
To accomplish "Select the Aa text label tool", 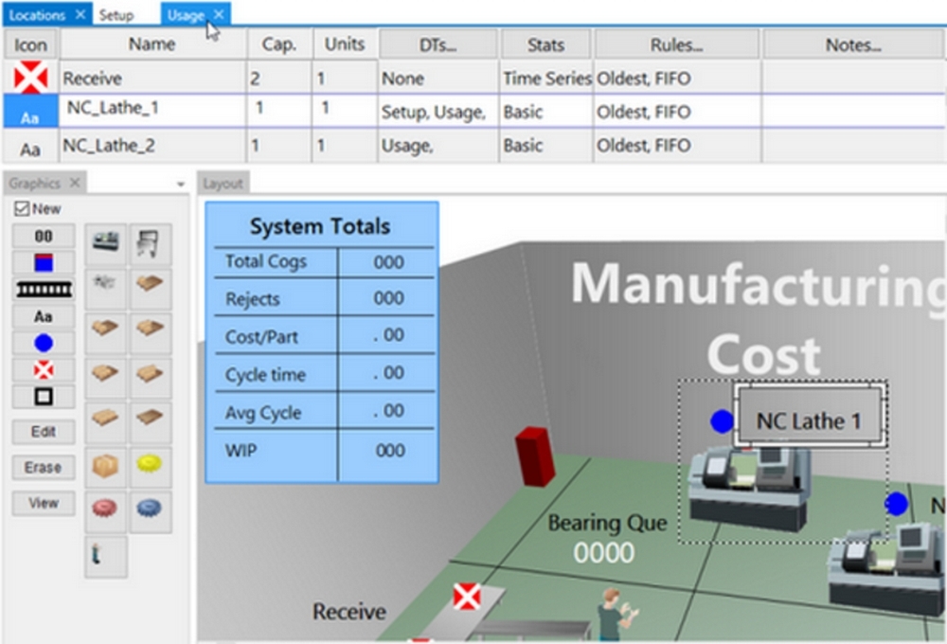I will tap(44, 316).
